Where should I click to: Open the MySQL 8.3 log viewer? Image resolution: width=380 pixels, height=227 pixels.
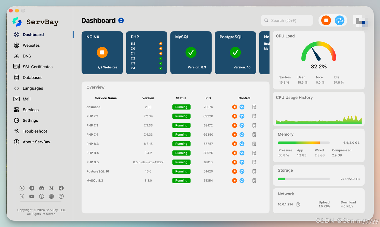point(254,181)
